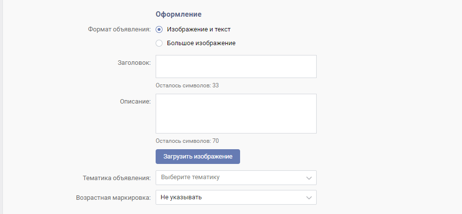Focus the Заголовок input field
The image size is (462, 214).
(x=236, y=67)
